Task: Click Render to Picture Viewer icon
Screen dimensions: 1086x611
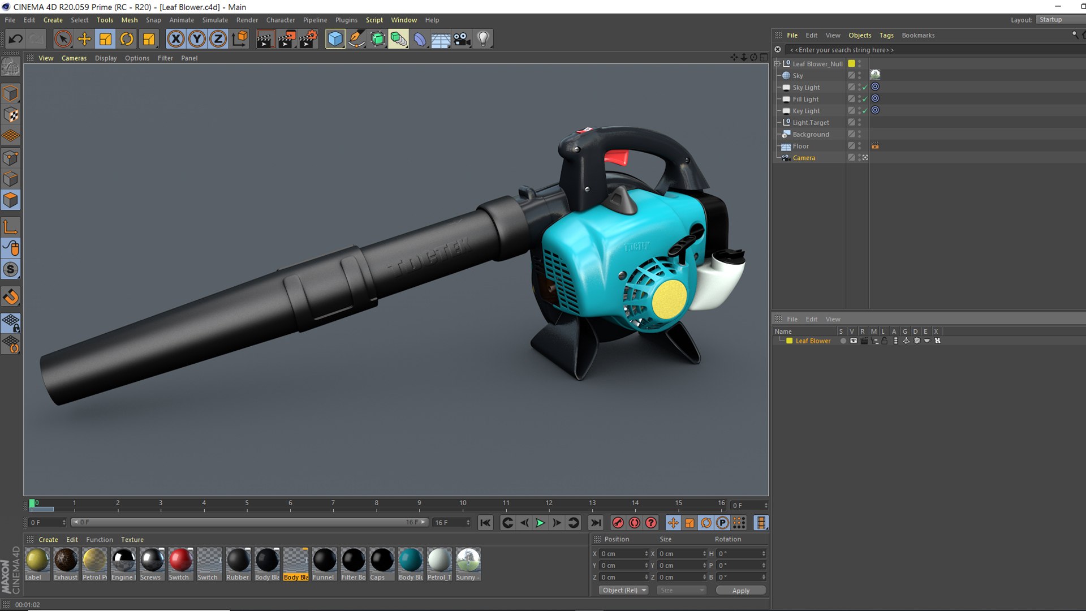Action: click(x=287, y=39)
